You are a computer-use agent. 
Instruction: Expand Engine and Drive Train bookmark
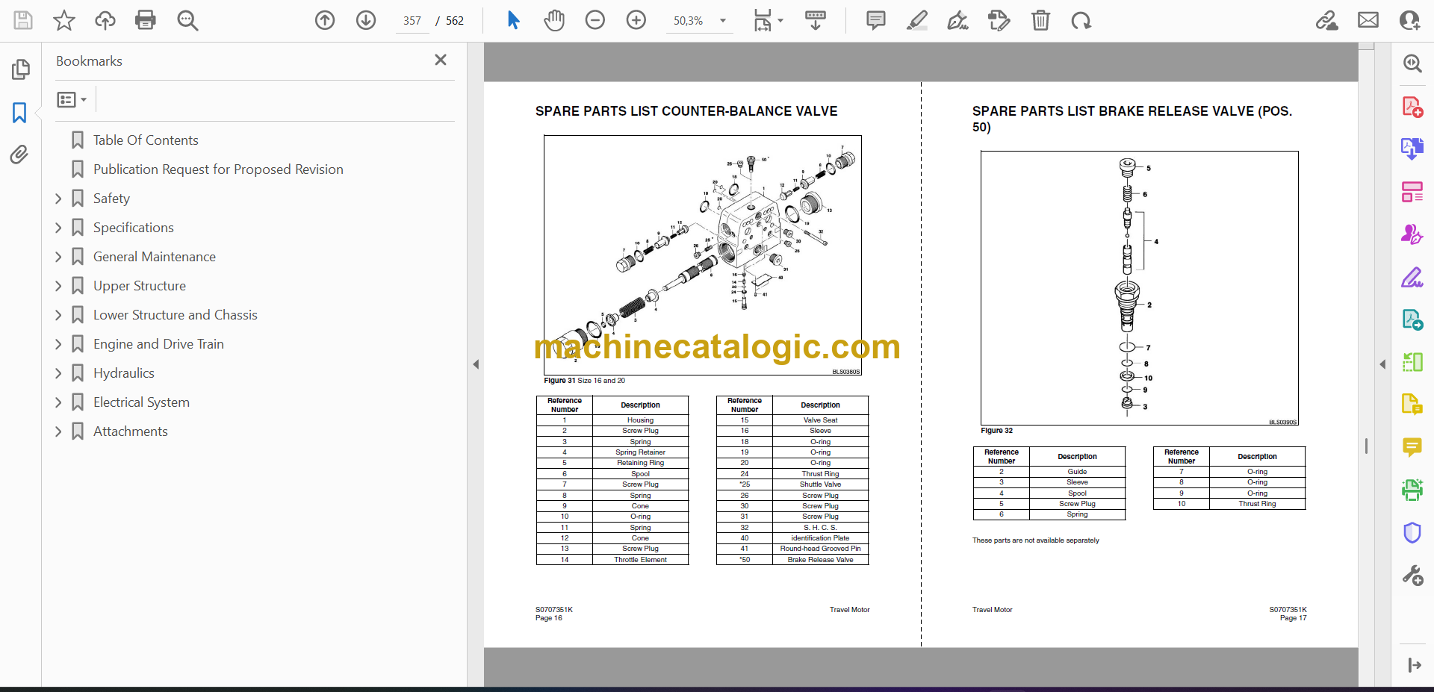coord(58,344)
